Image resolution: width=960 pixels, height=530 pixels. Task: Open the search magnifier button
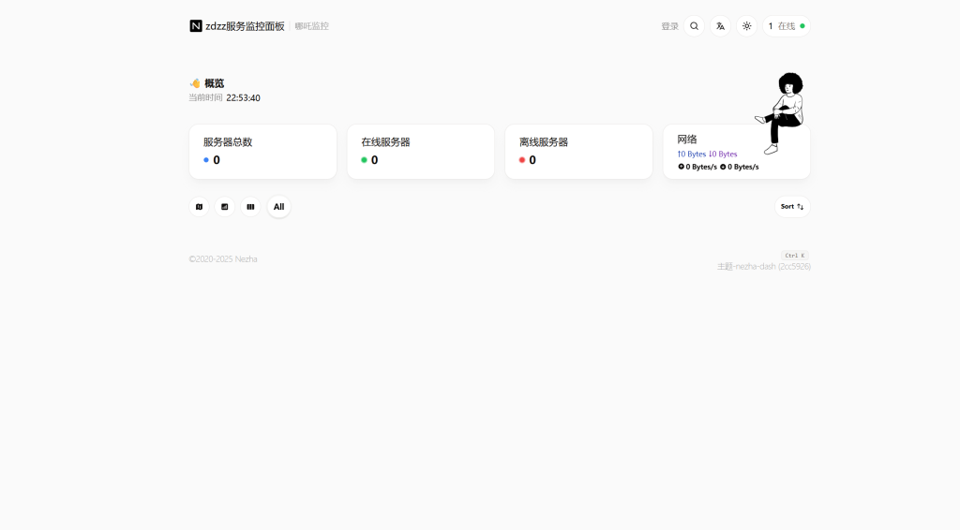(695, 26)
